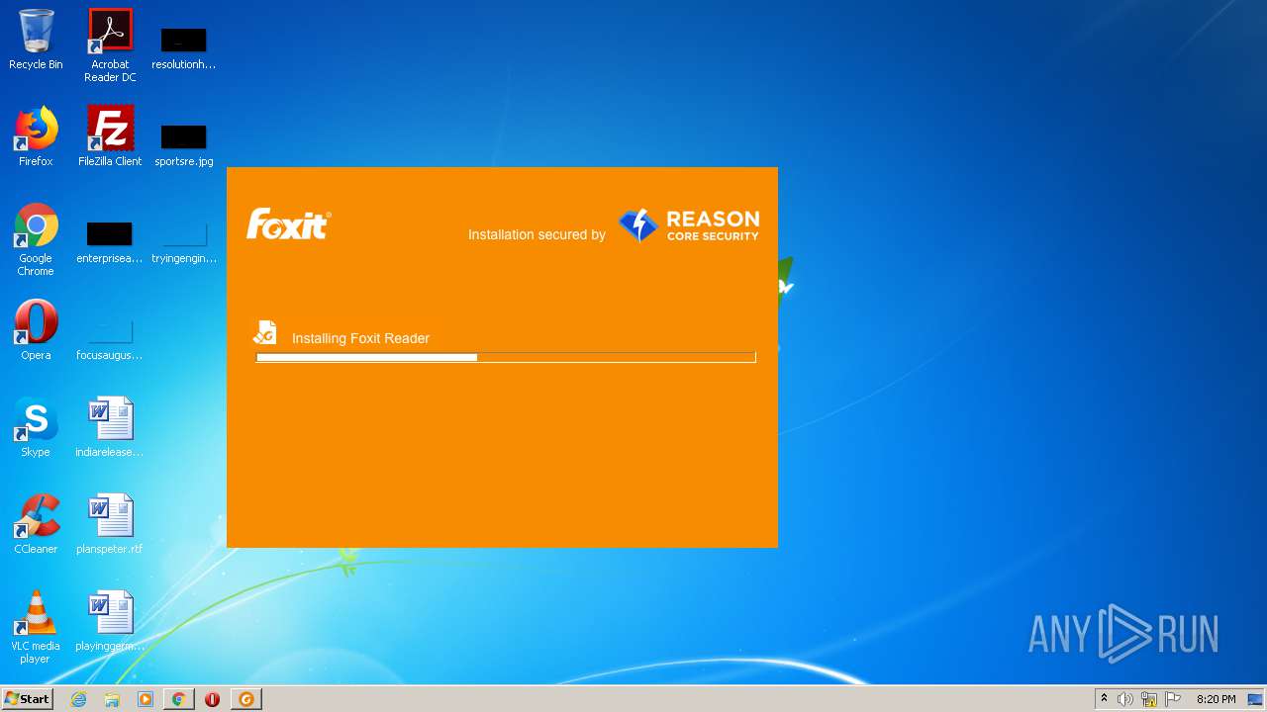
Task: Launch Google Chrome desktop shortcut
Action: [x=36, y=239]
